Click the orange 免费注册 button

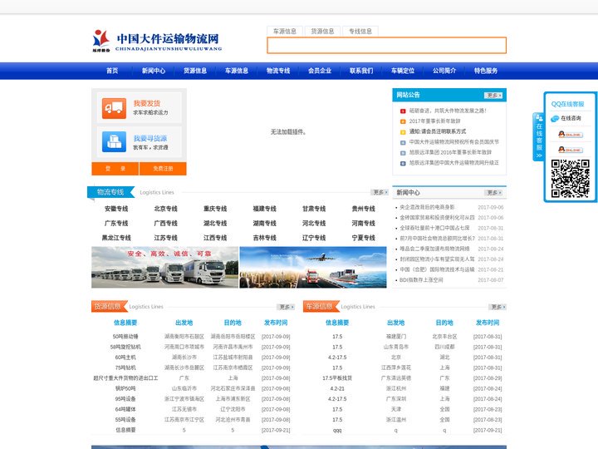pos(164,169)
